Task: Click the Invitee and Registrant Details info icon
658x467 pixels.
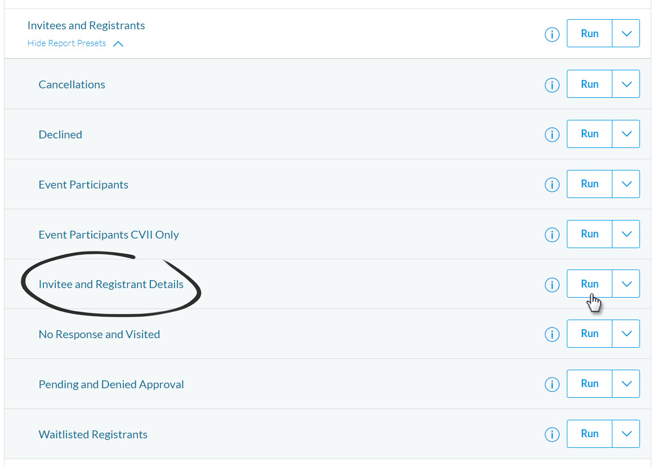Action: 552,284
